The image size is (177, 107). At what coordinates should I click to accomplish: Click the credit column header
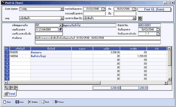(133, 49)
